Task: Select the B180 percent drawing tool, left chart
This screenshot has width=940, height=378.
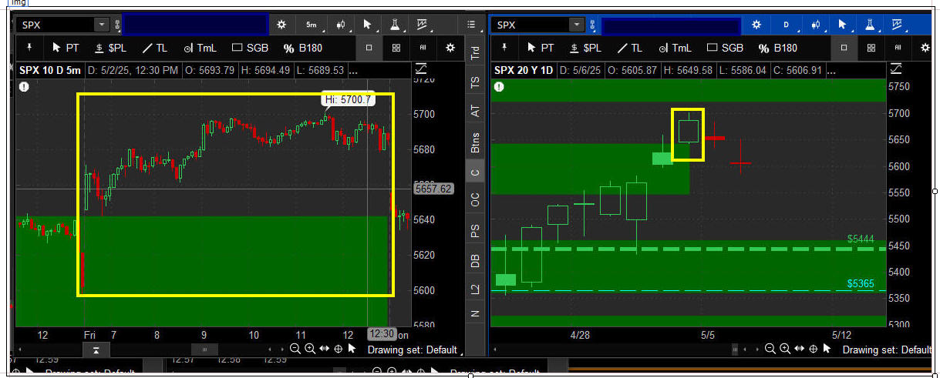Action: click(303, 48)
